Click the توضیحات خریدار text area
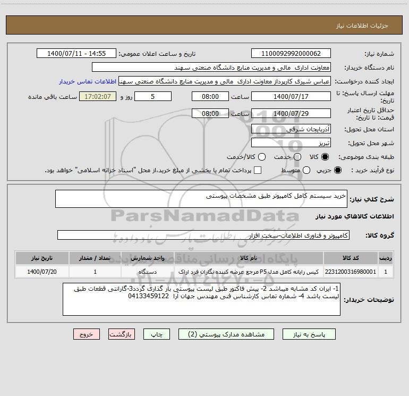409x396 pixels. pyautogui.click(x=201, y=299)
